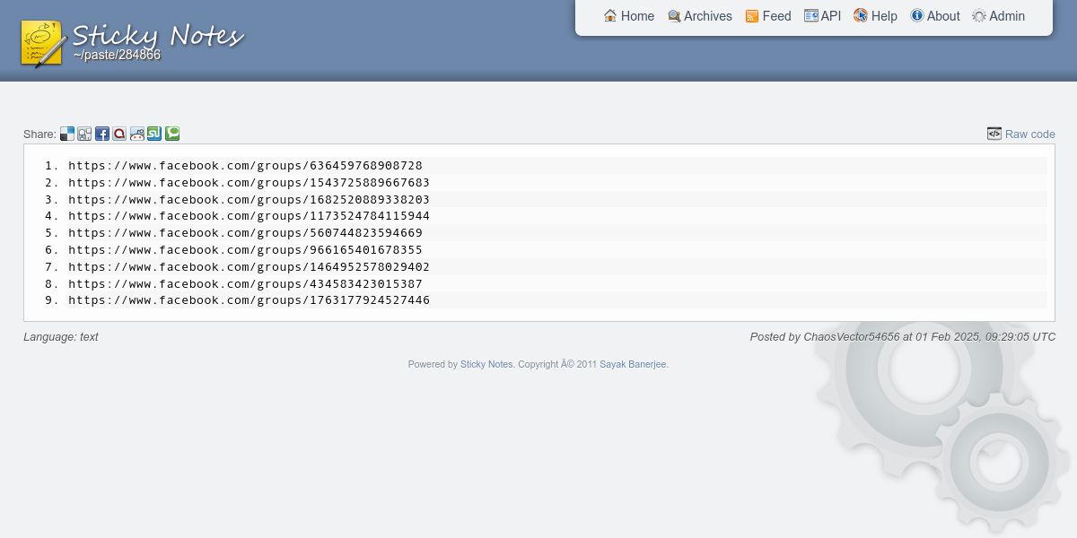The width and height of the screenshot is (1077, 538).
Task: Click line 9 URL ending 1763177924527446
Action: pos(249,300)
